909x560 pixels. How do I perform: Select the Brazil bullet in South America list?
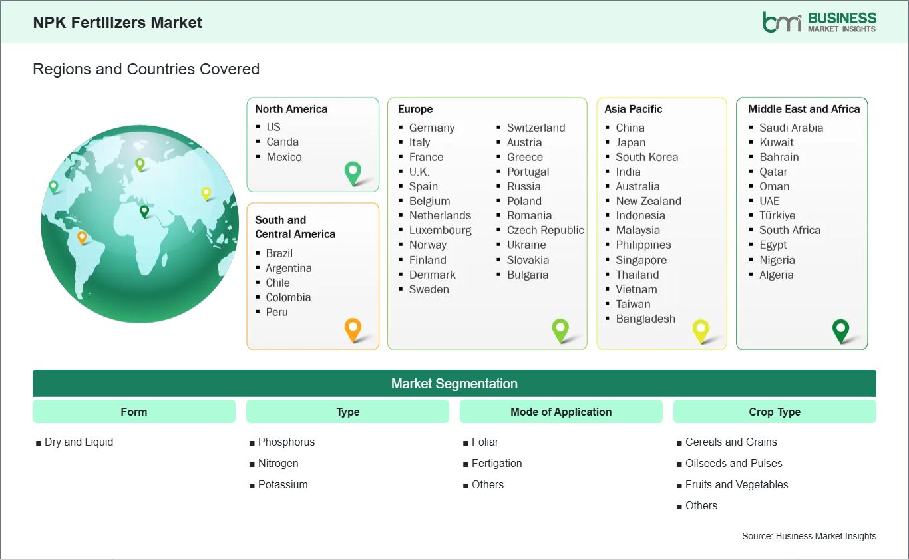[x=279, y=253]
